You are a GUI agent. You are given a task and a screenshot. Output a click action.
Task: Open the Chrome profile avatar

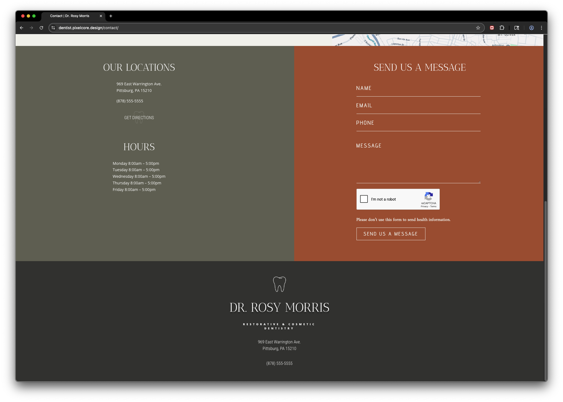click(531, 28)
